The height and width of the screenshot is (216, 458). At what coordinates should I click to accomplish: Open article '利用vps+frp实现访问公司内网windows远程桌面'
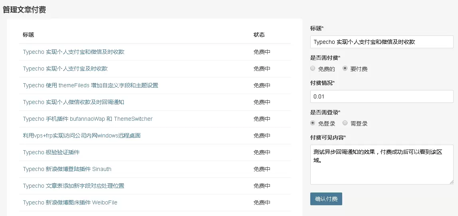pos(82,135)
